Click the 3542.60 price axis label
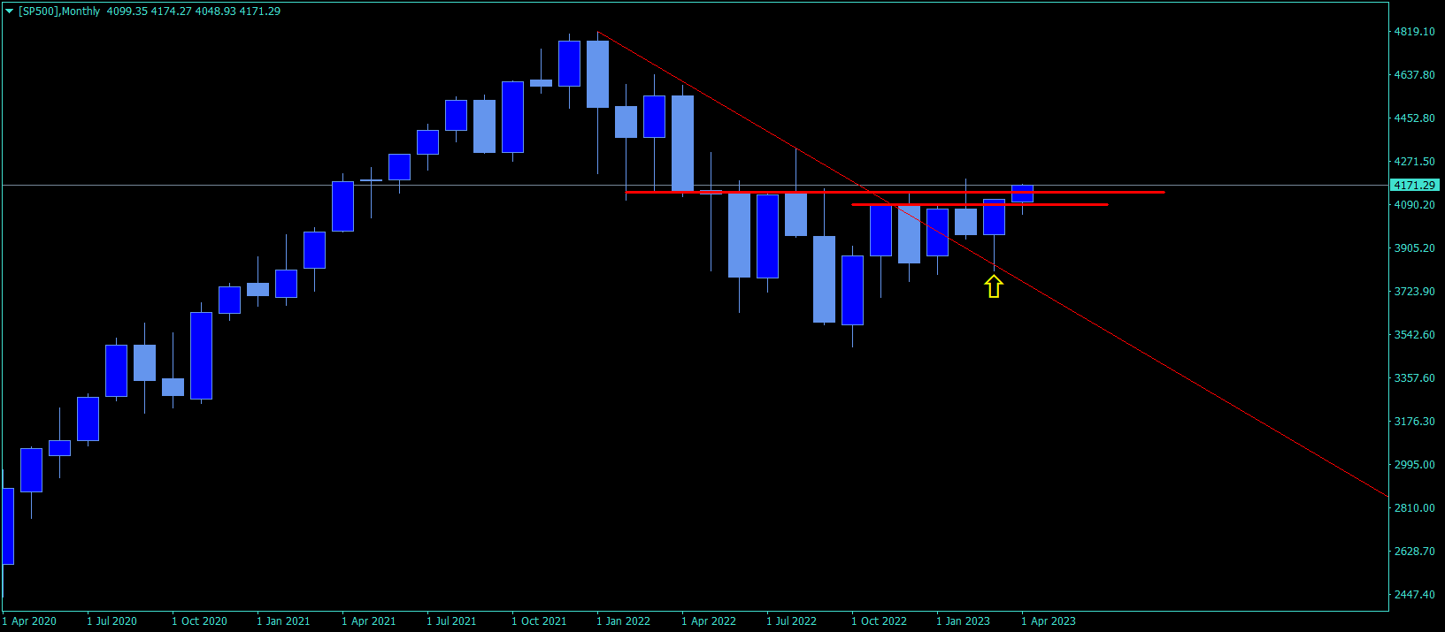 tap(1415, 335)
